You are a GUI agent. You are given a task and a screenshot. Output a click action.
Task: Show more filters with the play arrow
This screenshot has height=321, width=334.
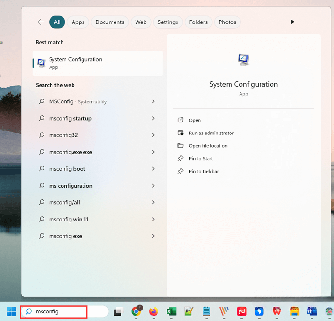coord(292,22)
